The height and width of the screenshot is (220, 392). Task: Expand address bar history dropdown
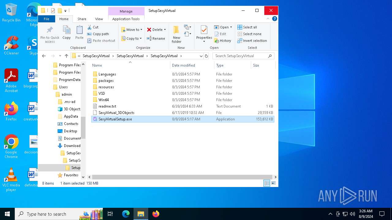tap(201, 56)
